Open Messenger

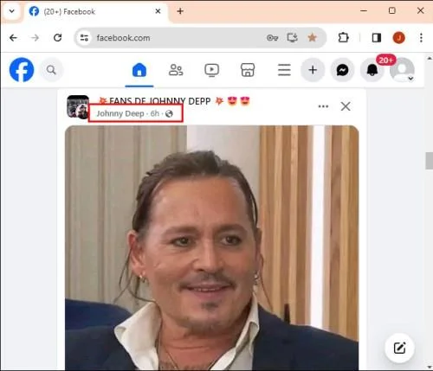342,70
